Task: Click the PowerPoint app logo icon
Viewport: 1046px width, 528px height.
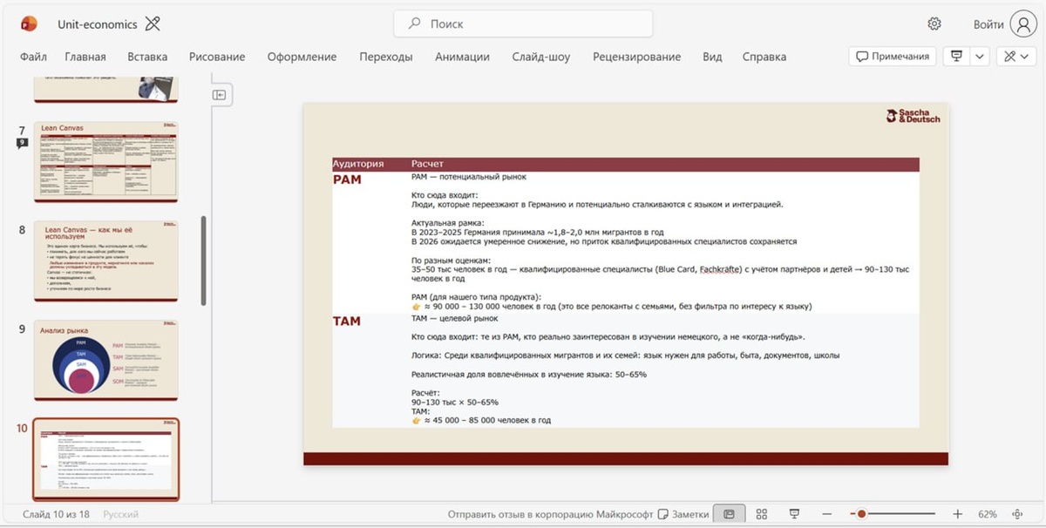Action: 29,24
